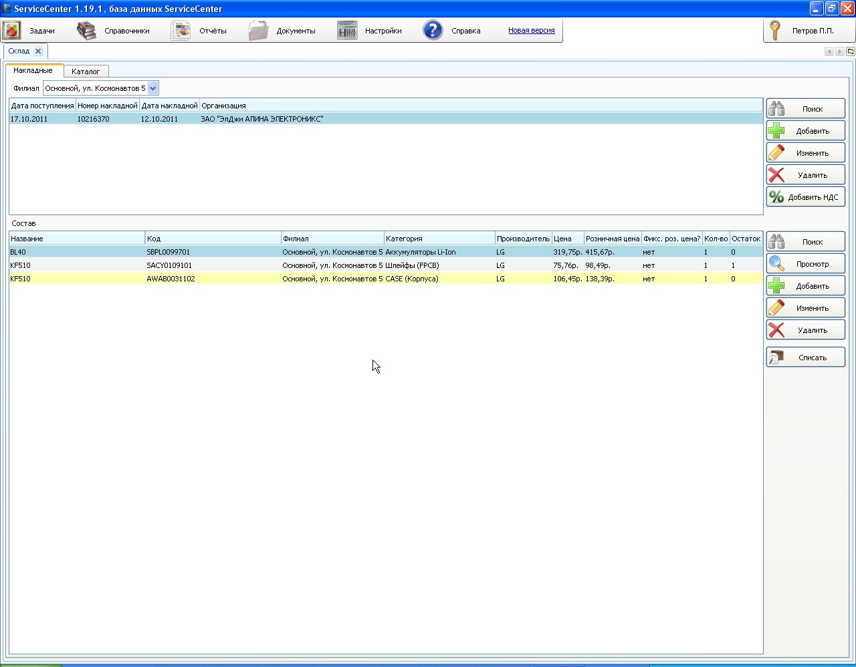The height and width of the screenshot is (667, 856).
Task: Sort by Код column header
Action: click(x=213, y=239)
